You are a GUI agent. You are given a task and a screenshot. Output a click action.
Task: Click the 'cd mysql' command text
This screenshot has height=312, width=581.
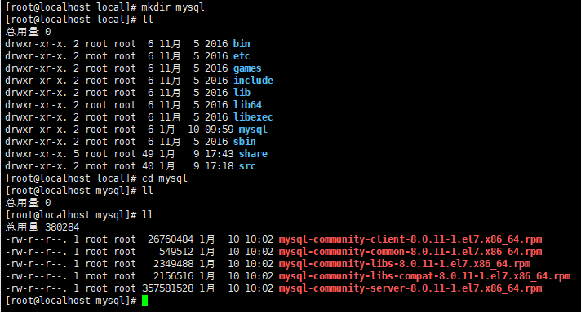pos(165,178)
